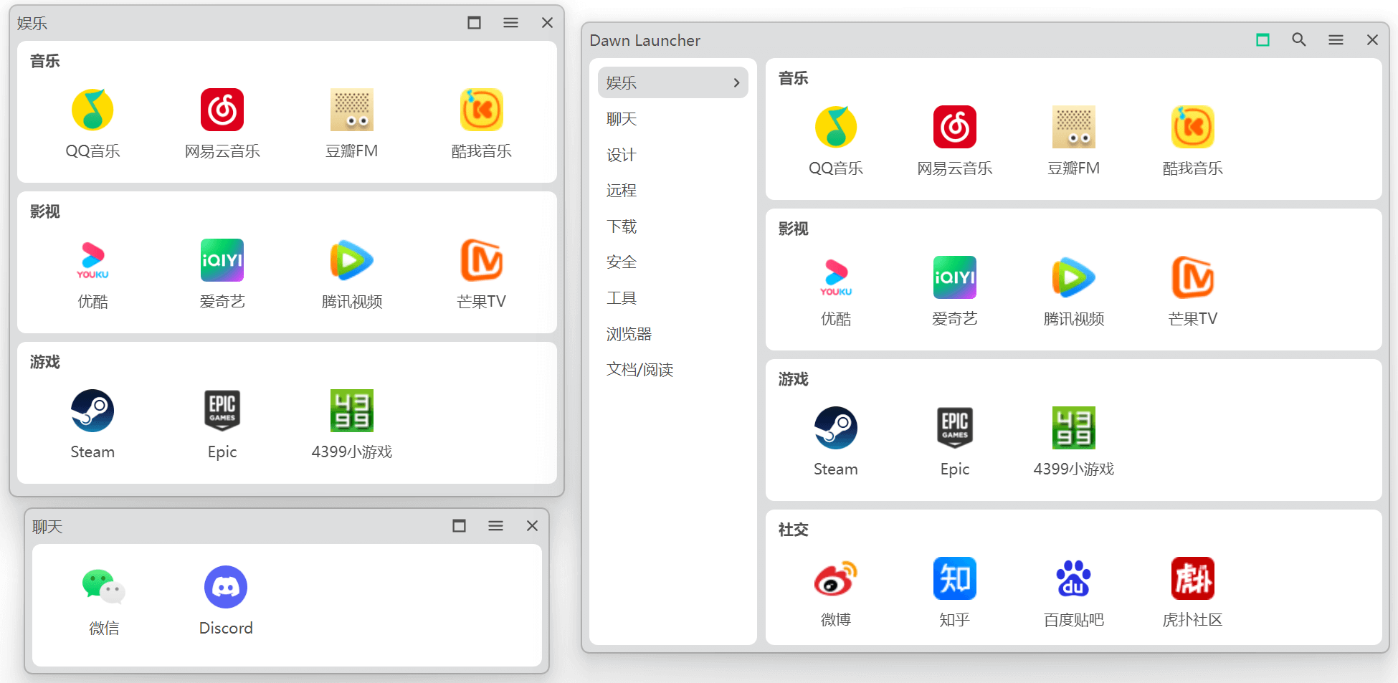Toggle the pin square in the 聊天 window
Image resolution: width=1398 pixels, height=683 pixels.
459,525
